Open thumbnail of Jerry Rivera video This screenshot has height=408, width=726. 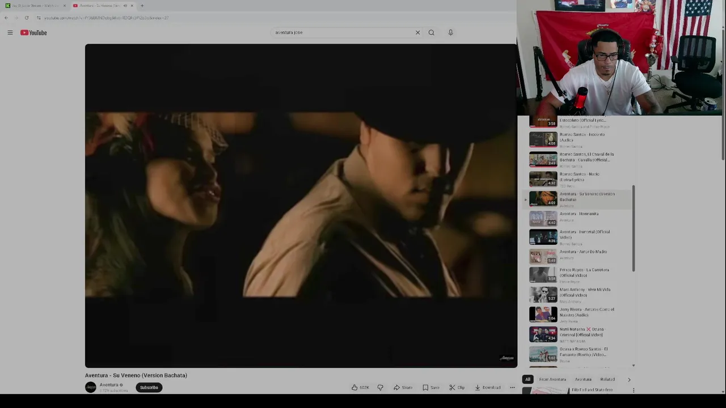[x=543, y=314]
